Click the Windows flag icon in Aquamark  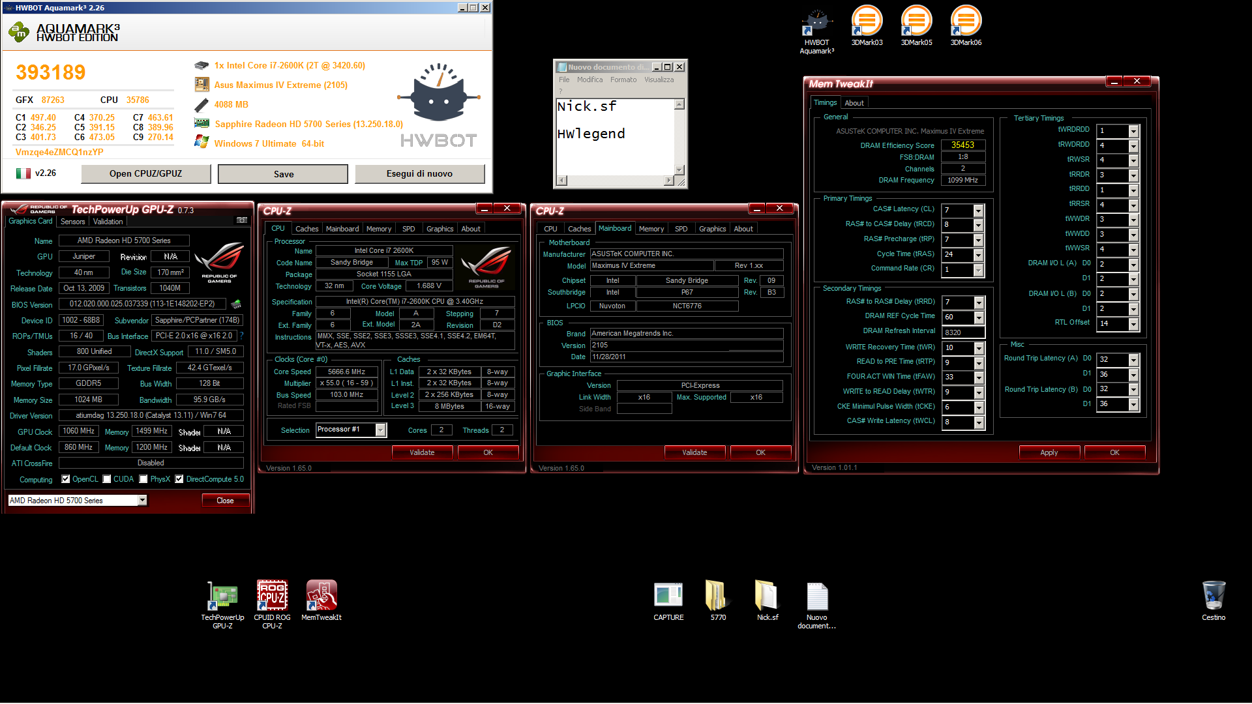pos(201,142)
